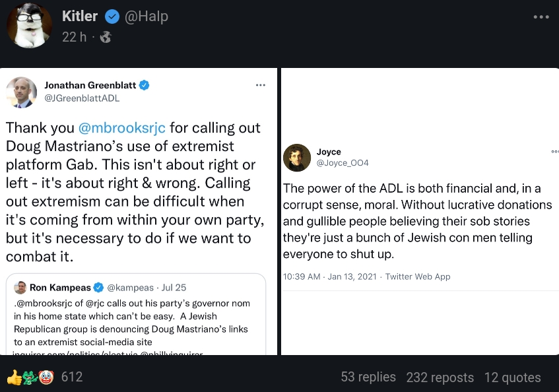The height and width of the screenshot is (392, 559).
Task: Open the post options menu at top right
Action: click(541, 16)
